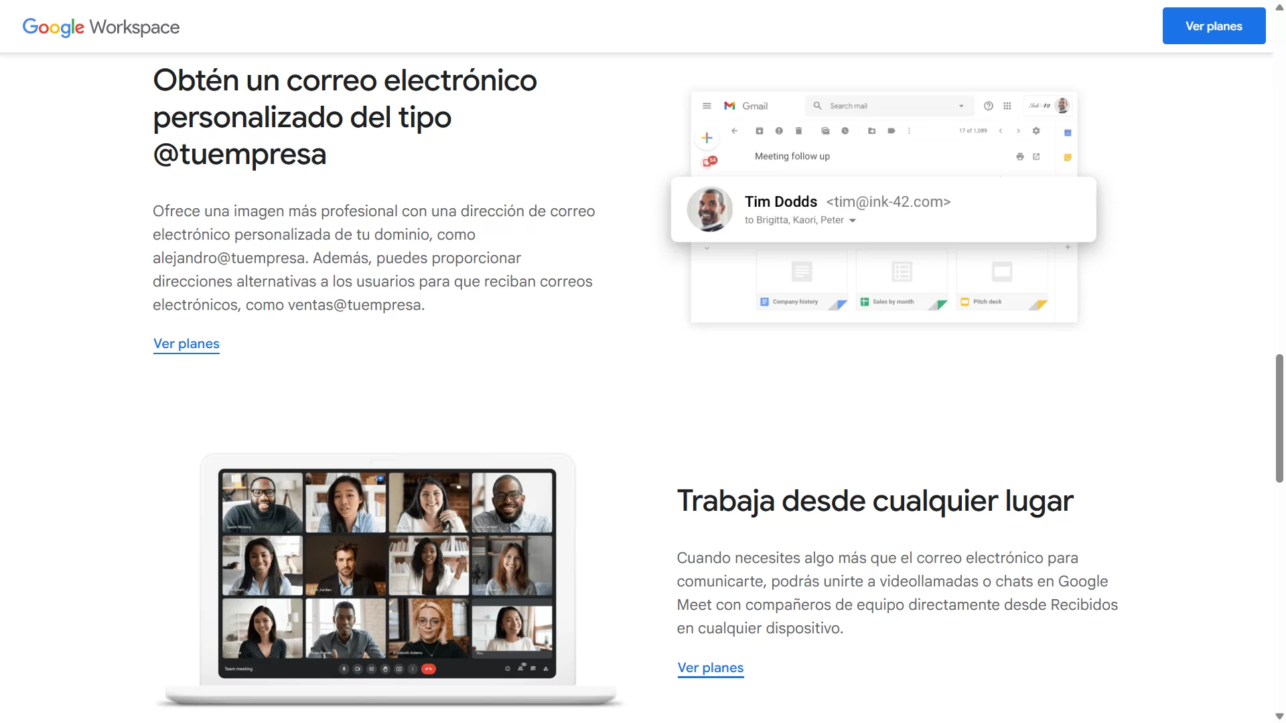
Task: Click the snooze clock icon in Gmail toolbar
Action: click(845, 131)
